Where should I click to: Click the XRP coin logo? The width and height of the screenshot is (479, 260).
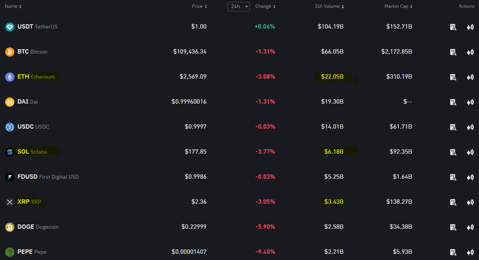pos(10,202)
